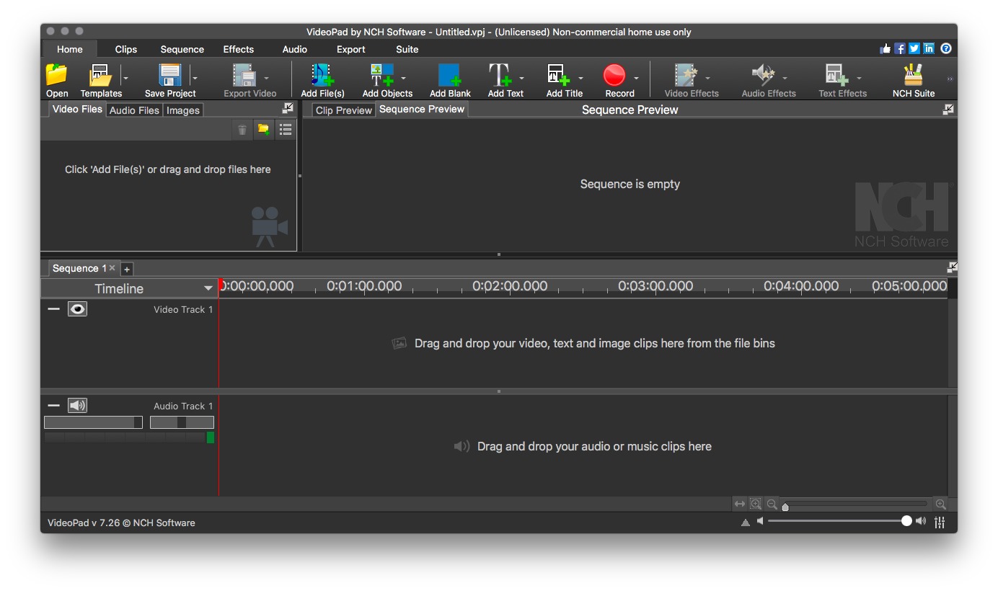Switch to the Clips ribbon tab
Image resolution: width=998 pixels, height=591 pixels.
click(x=126, y=49)
